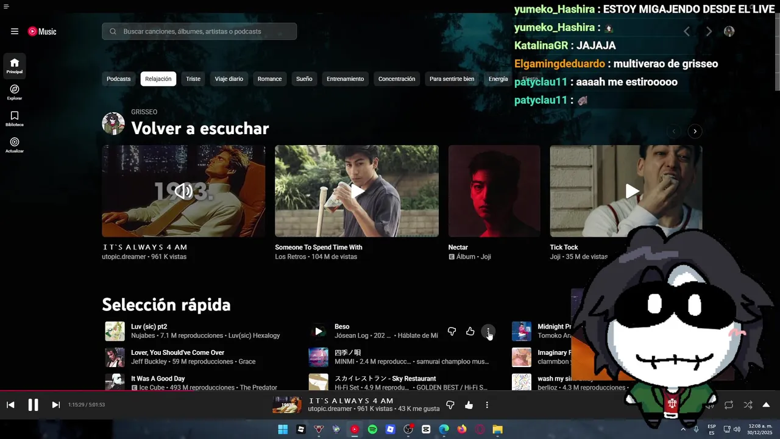Pause the current song
780x439 pixels.
34,405
